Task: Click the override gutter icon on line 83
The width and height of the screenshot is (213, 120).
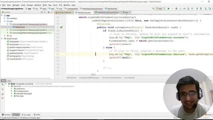Action: point(61,27)
